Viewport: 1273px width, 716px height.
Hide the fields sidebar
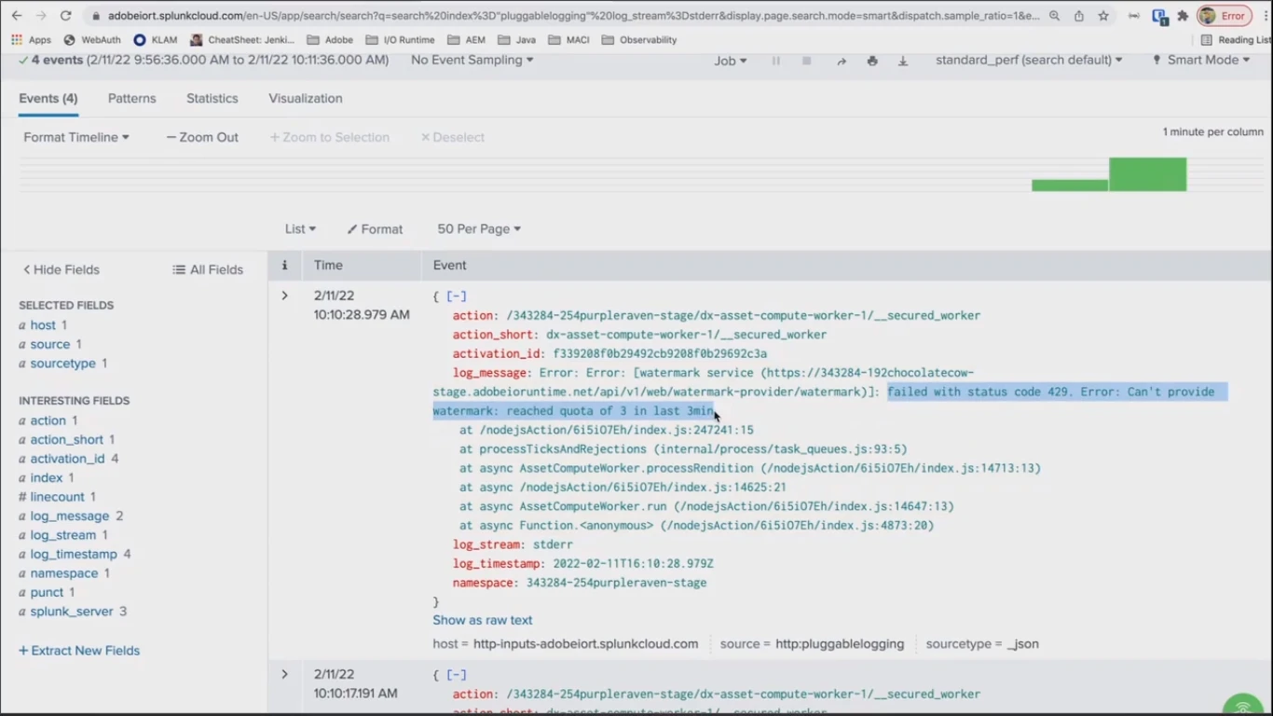(62, 269)
